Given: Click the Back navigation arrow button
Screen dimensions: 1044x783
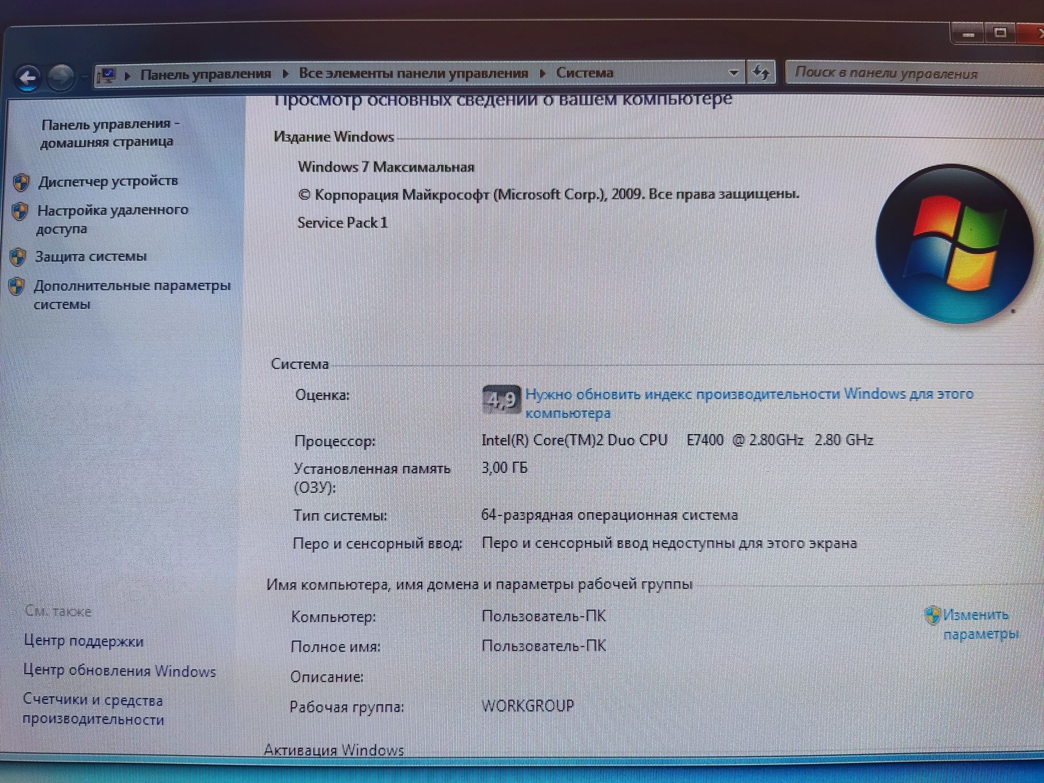Looking at the screenshot, I should 28,78.
